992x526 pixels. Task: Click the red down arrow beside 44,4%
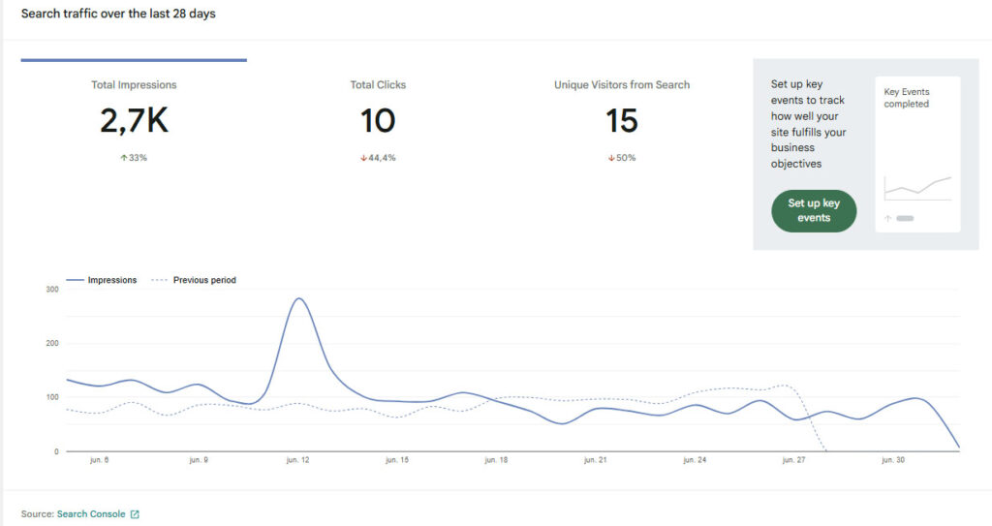pyautogui.click(x=364, y=158)
